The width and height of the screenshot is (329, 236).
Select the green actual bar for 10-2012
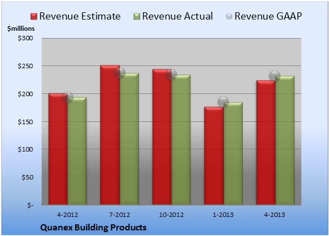click(x=181, y=140)
